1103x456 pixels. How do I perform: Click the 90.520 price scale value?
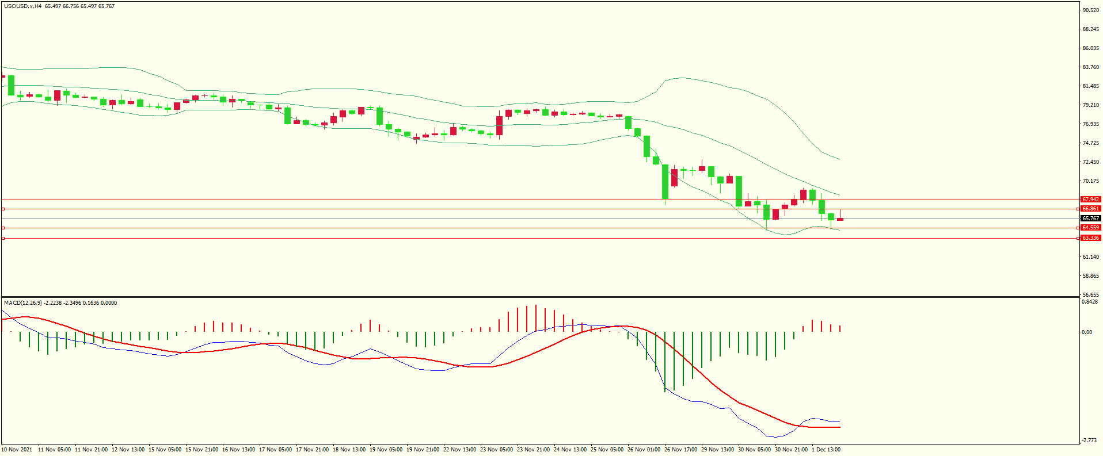click(1091, 10)
